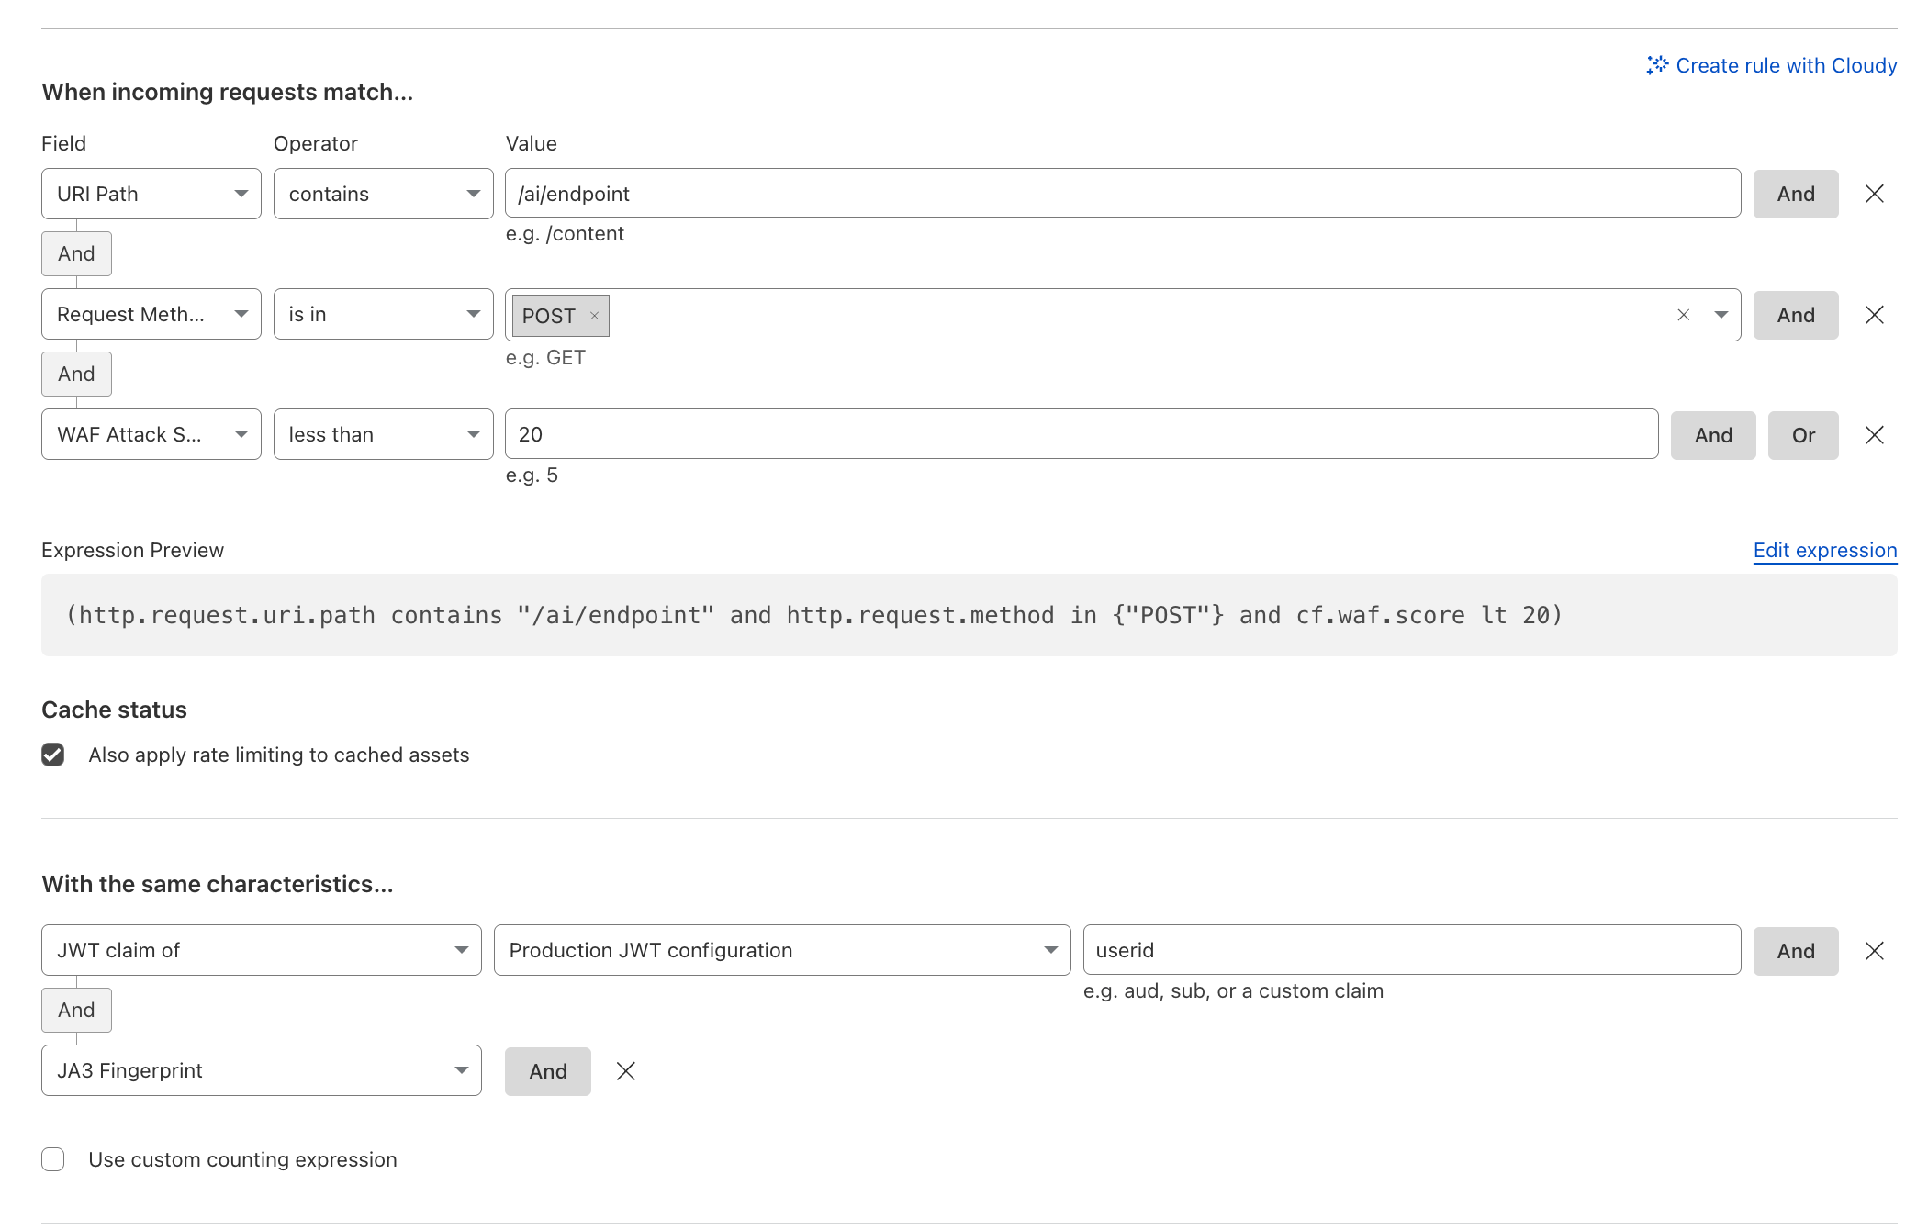Click And below the URI Path row

76,253
